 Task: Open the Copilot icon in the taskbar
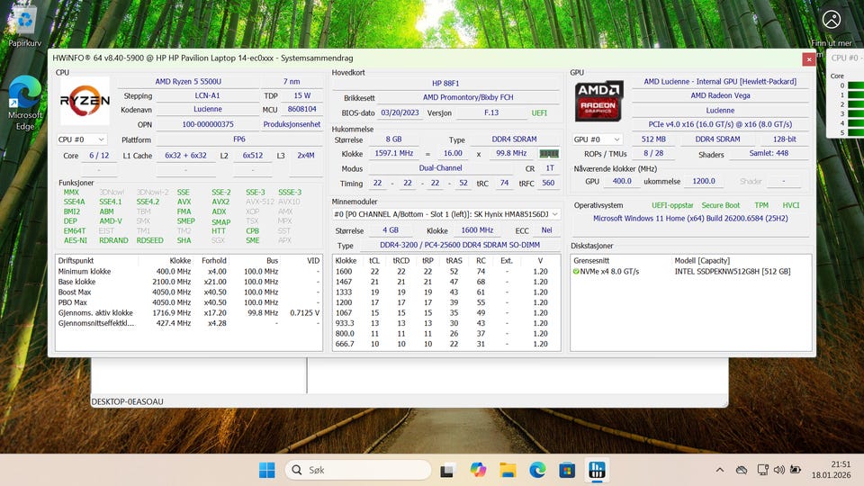point(477,470)
